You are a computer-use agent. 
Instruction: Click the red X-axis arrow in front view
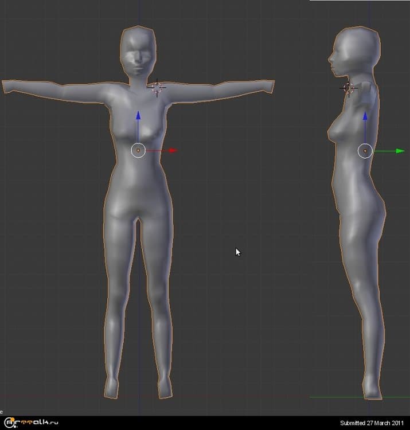point(171,151)
